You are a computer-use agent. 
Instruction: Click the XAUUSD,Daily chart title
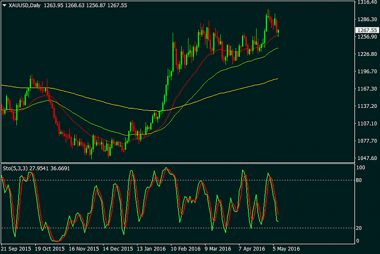[24, 5]
